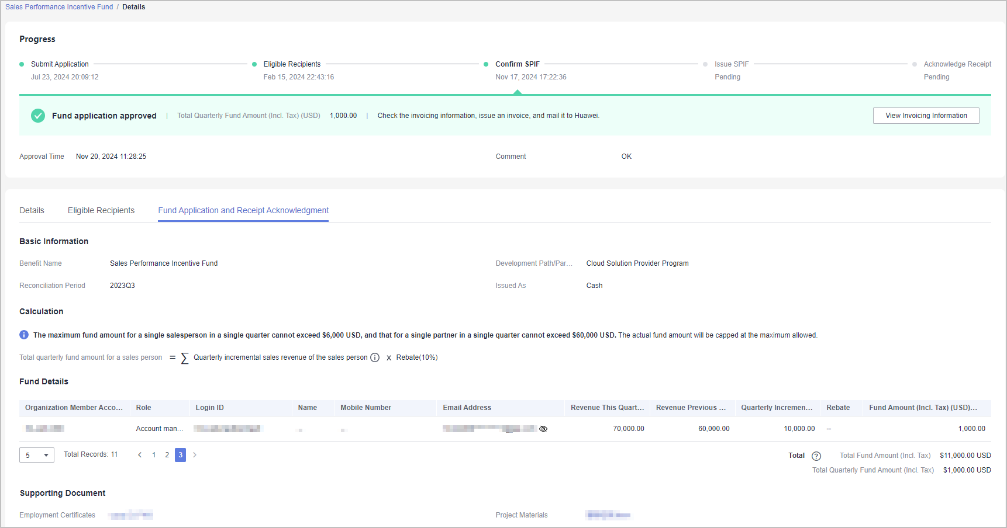
Task: Click View Invoicing Information button
Action: [926, 116]
